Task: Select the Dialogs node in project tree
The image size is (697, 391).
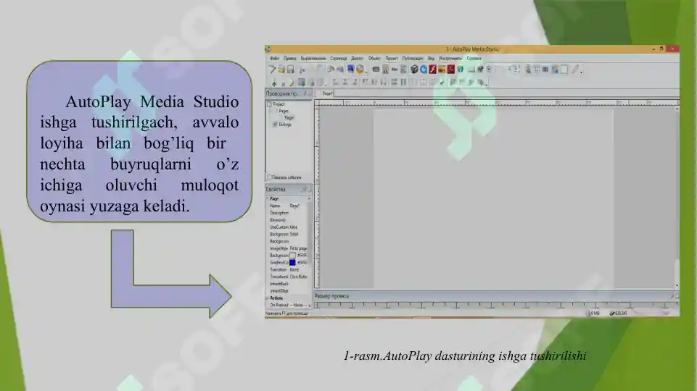Action: click(285, 125)
